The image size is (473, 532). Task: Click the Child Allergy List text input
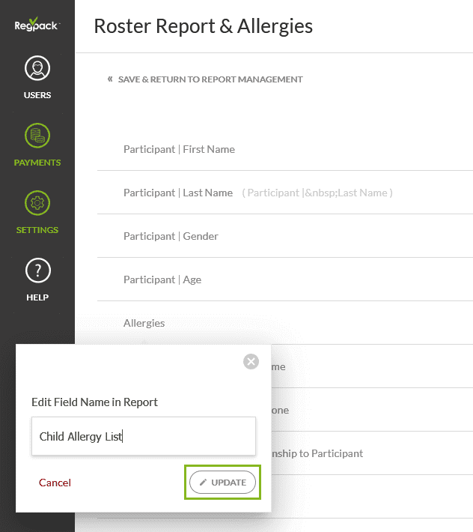(x=144, y=436)
